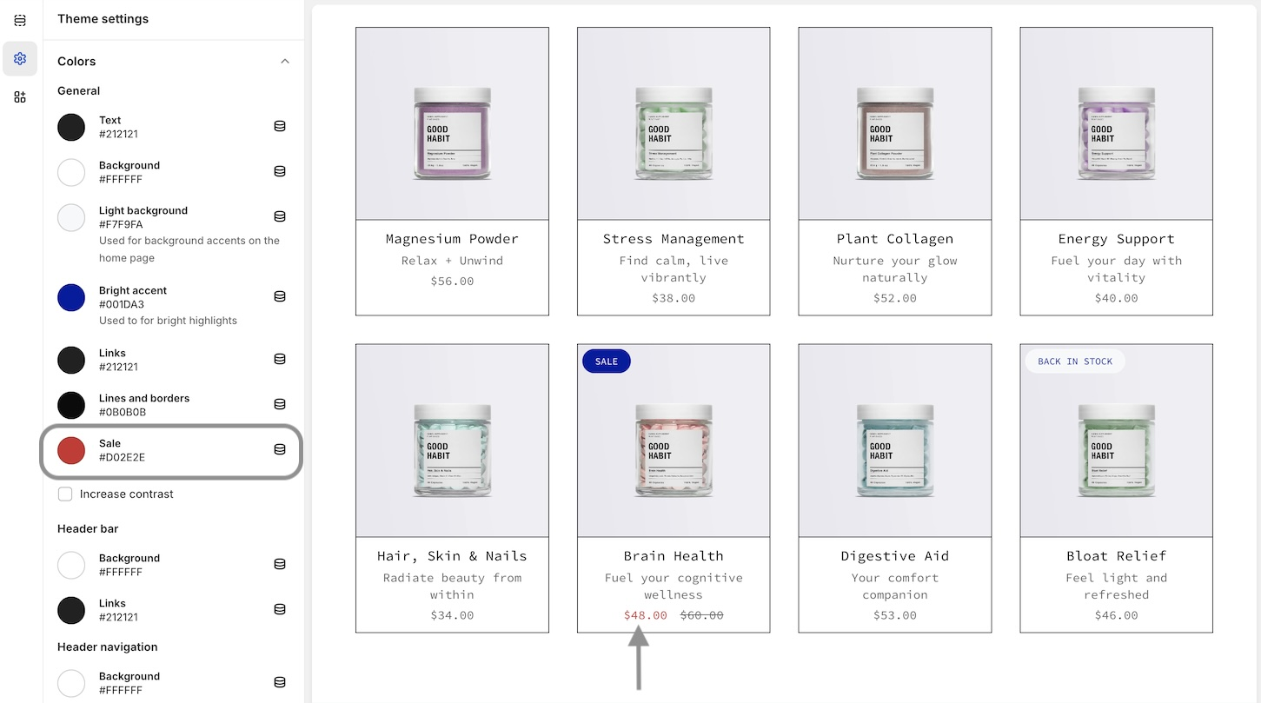Screen dimensions: 1261x703
Task: Open the Sections icon in left rail
Action: [20, 20]
